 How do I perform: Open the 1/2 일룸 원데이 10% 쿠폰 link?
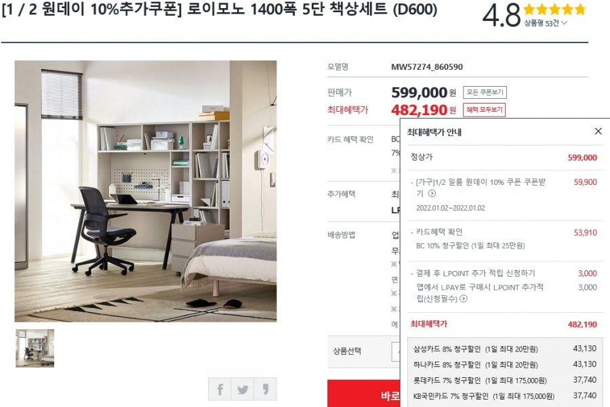(x=481, y=188)
